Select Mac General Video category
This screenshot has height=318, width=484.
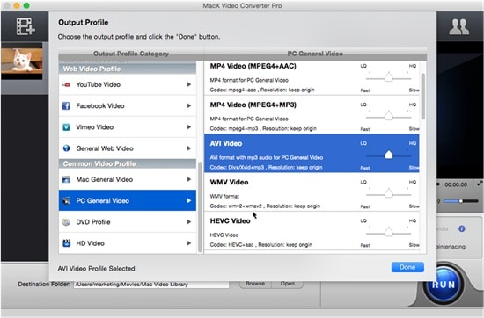pyautogui.click(x=128, y=179)
